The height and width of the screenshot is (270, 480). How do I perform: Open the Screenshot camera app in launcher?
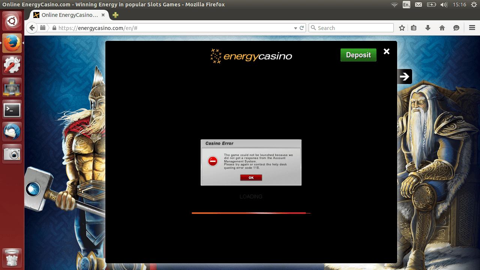12,154
